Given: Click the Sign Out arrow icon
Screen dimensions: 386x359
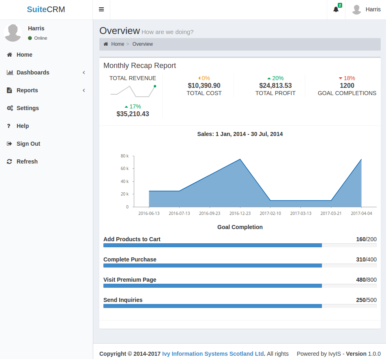Looking at the screenshot, I should 9,144.
